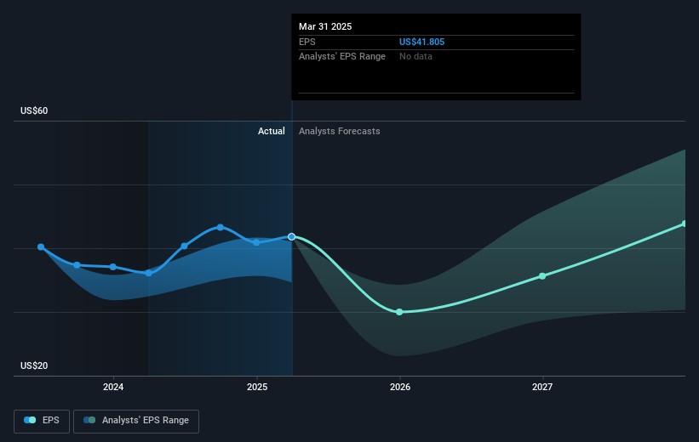The image size is (699, 442).
Task: Click the US$60 y-axis label
Action: pyautogui.click(x=35, y=111)
